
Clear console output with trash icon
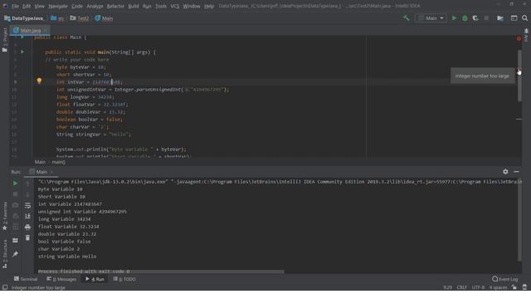(x=27, y=238)
